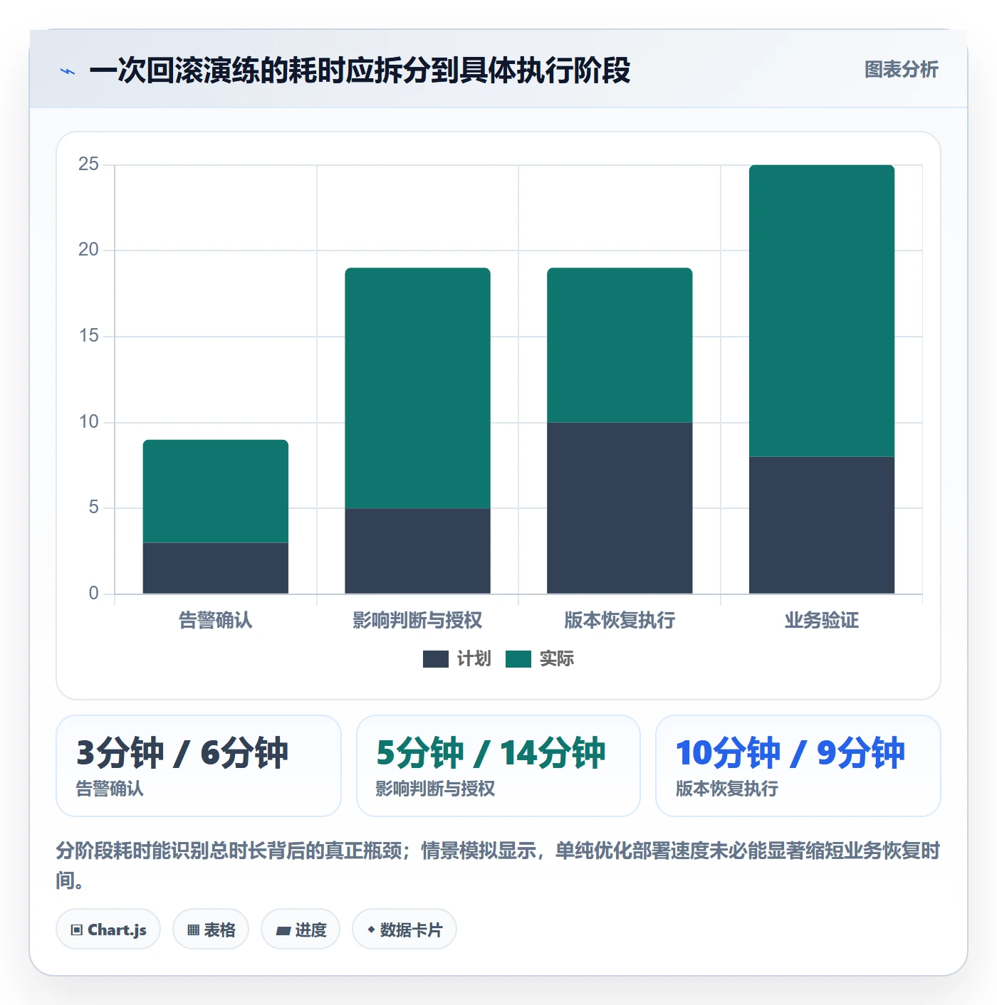997x1005 pixels.
Task: Click the 影响判断与授权 actual green bar segment
Action: 418,388
